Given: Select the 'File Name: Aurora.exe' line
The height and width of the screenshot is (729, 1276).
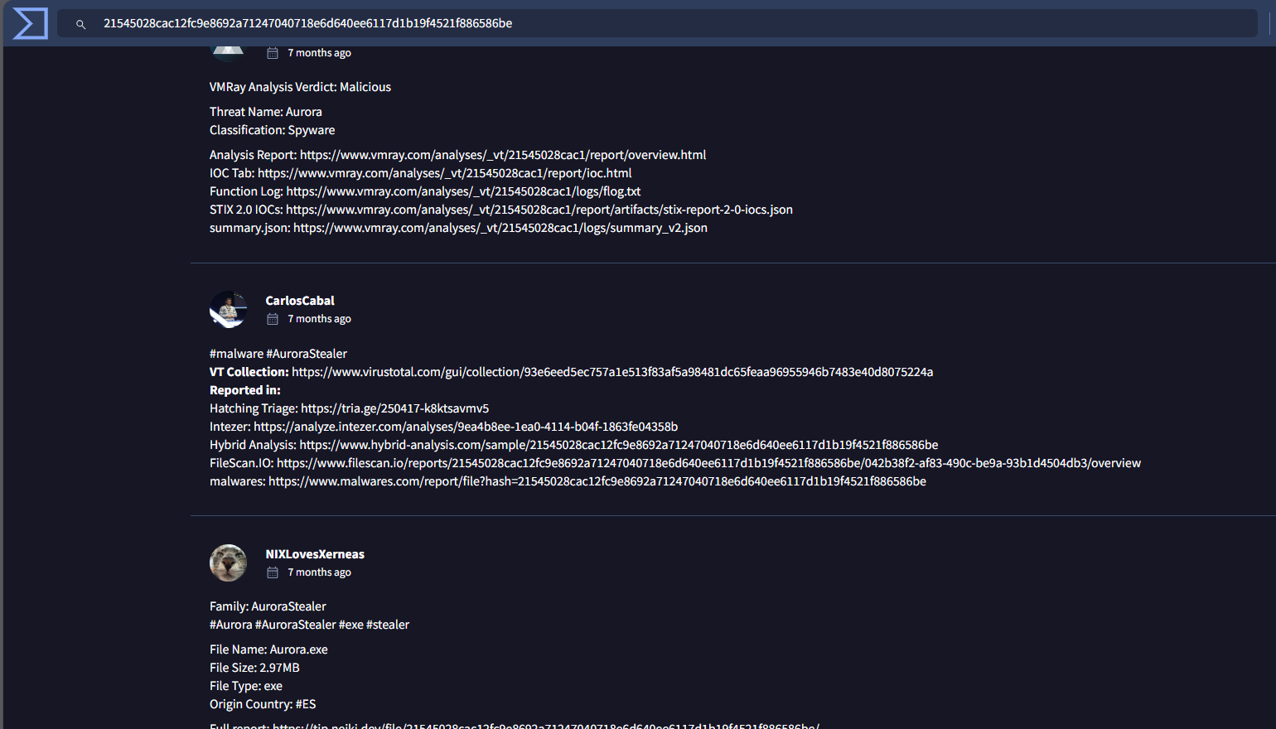Looking at the screenshot, I should click(x=268, y=649).
